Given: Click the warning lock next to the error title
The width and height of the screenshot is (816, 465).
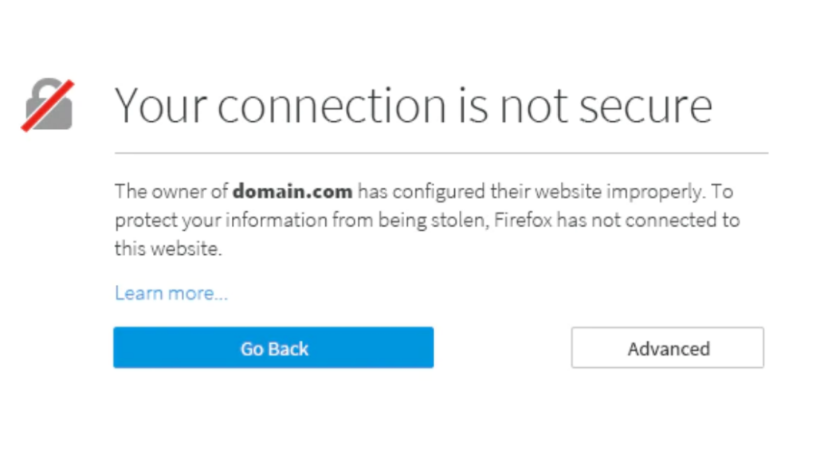Looking at the screenshot, I should (x=48, y=104).
